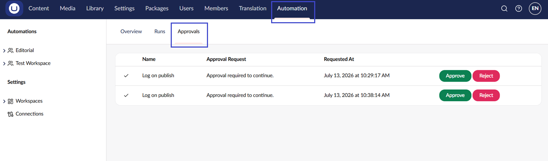This screenshot has width=548, height=161.
Task: Open the Library section
Action: 95,8
